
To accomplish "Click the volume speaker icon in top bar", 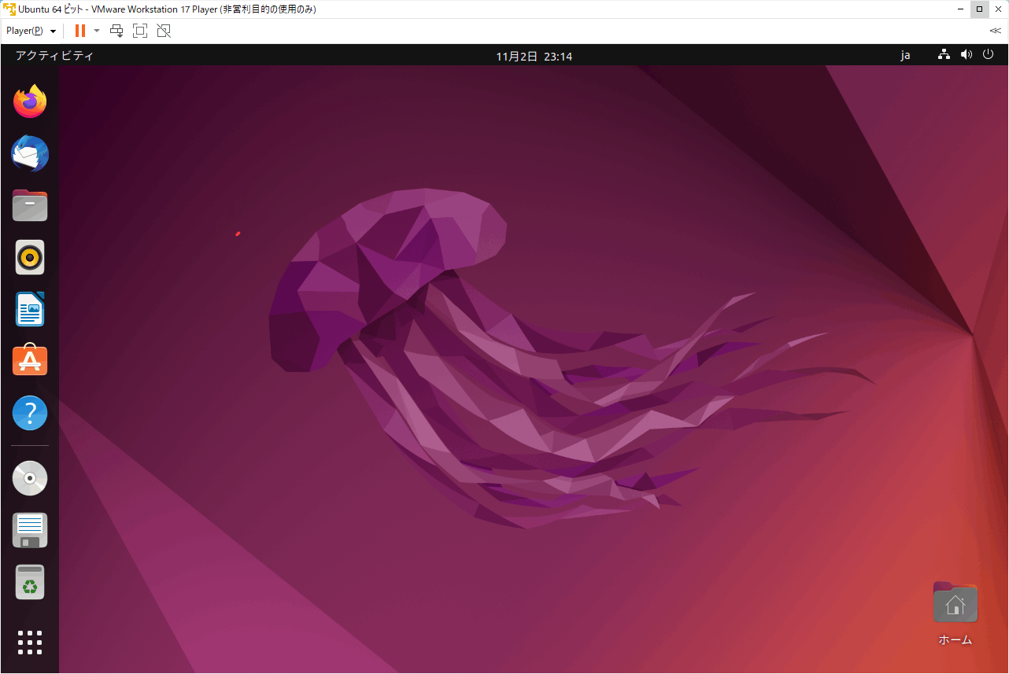I will [966, 55].
